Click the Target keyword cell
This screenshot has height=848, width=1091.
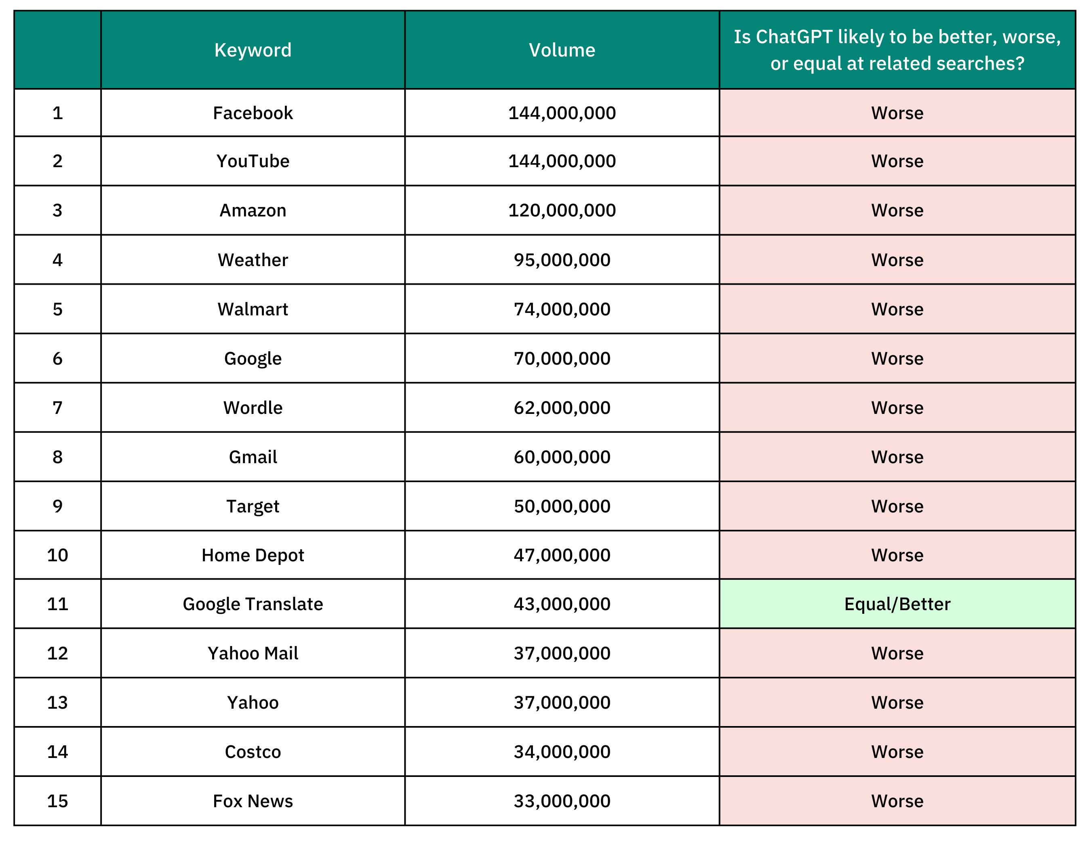253,506
